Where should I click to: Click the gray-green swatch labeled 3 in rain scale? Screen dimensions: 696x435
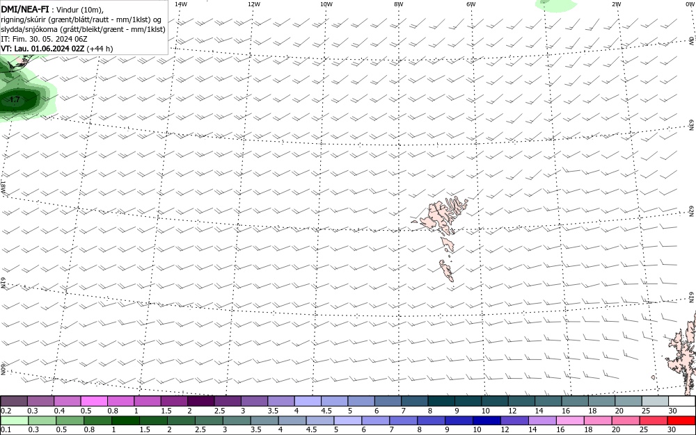click(x=237, y=420)
